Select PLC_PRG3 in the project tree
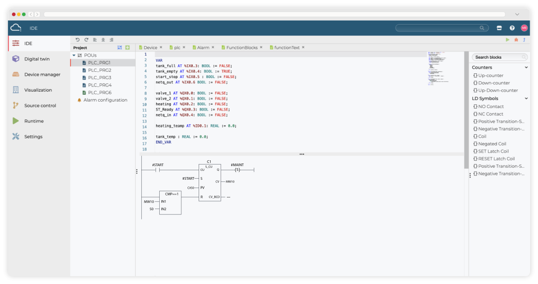This screenshot has width=538, height=284. [x=99, y=78]
